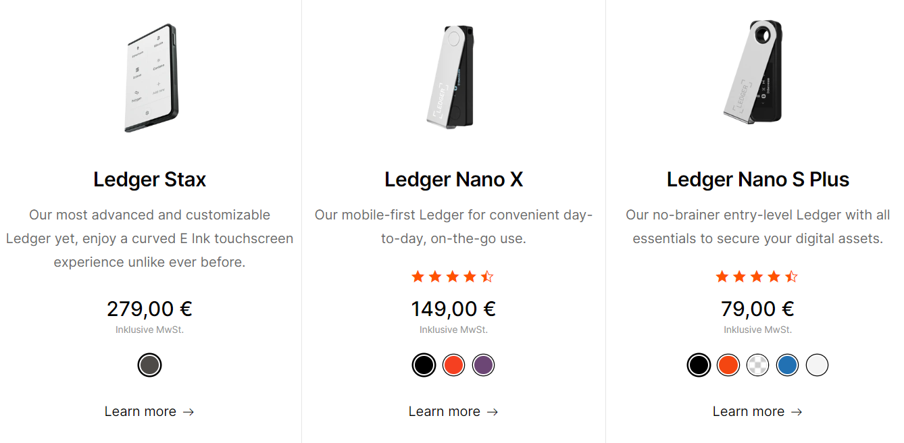The width and height of the screenshot is (904, 443).
Task: Open Learn more link under Ledger Stax
Action: pos(149,411)
